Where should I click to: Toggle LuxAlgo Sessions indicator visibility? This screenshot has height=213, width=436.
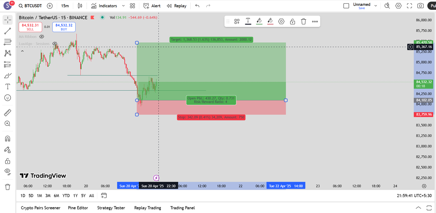pos(55,44)
